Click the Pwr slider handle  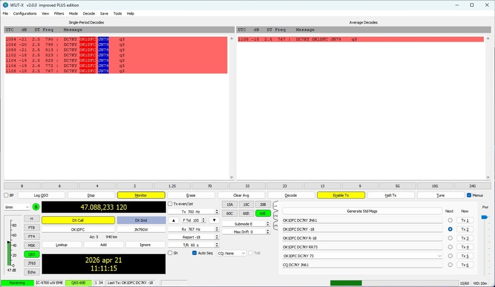click(484, 217)
